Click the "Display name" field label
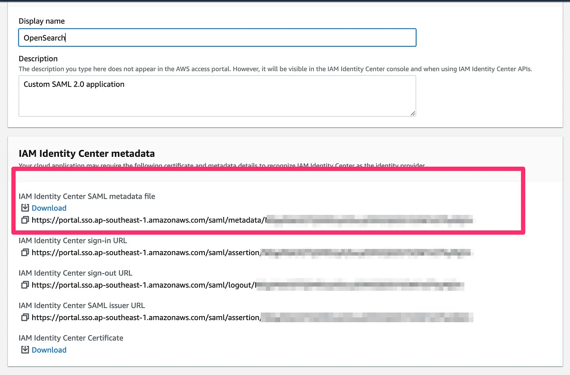Screen dimensions: 570x375 [x=42, y=21]
